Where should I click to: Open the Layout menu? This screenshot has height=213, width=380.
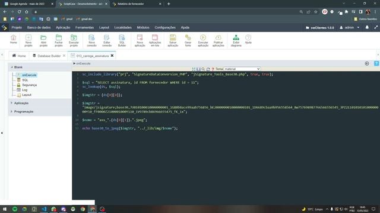click(104, 28)
